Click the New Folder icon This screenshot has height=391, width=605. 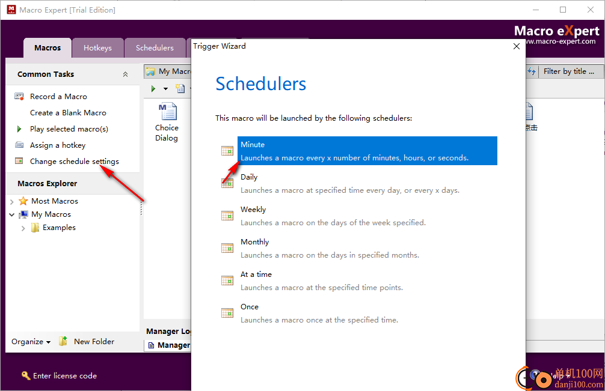coord(63,341)
